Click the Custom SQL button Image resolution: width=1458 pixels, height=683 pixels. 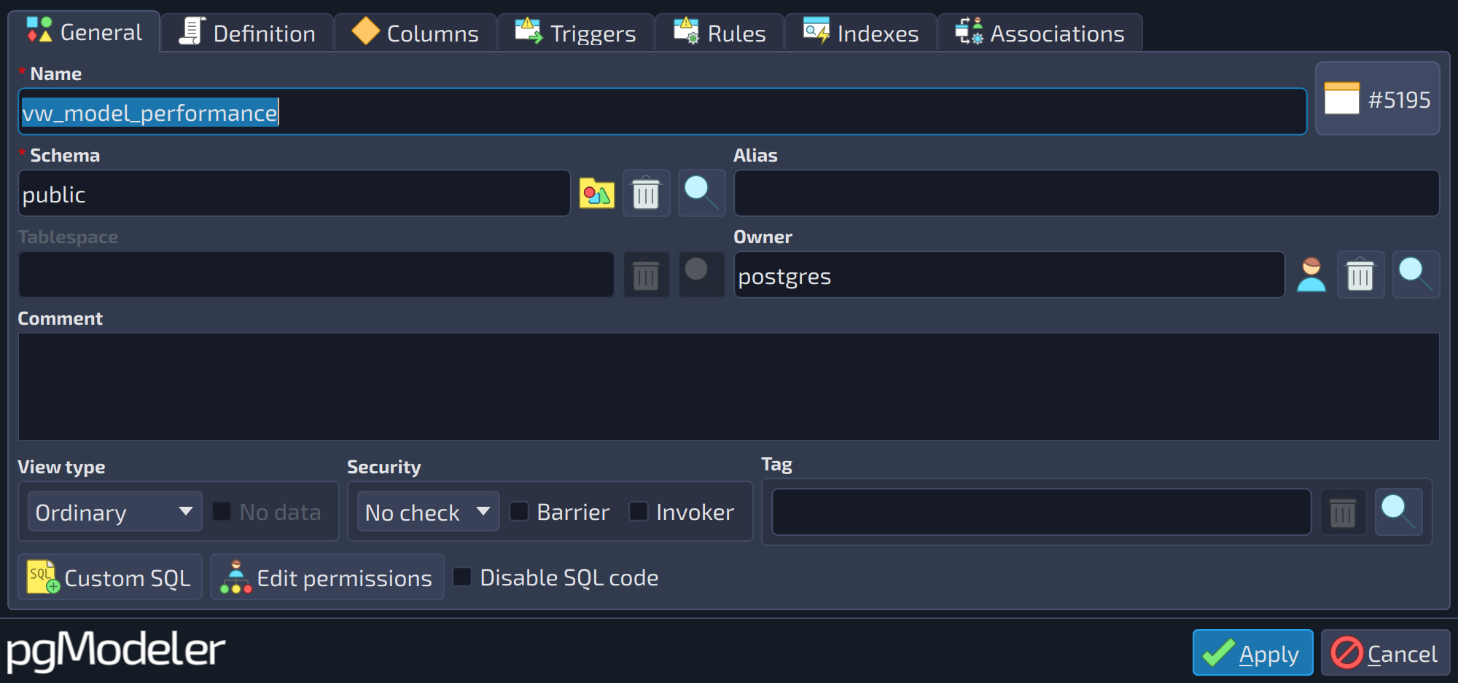click(x=110, y=577)
